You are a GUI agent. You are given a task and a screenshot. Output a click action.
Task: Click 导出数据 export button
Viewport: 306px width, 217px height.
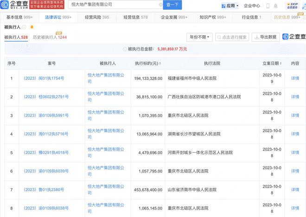pos(266,37)
